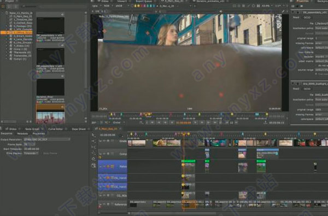Image resolution: width=328 pixels, height=216 pixels.
Task: Toggle visibility icons on Reference track header
Action: click(104, 205)
